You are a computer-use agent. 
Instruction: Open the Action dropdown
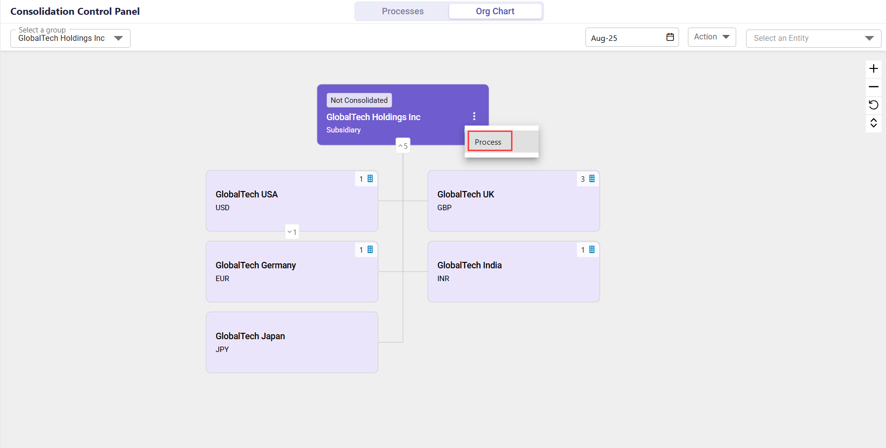coord(711,37)
